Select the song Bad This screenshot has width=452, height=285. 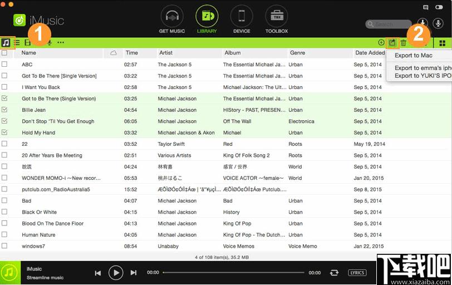27,201
